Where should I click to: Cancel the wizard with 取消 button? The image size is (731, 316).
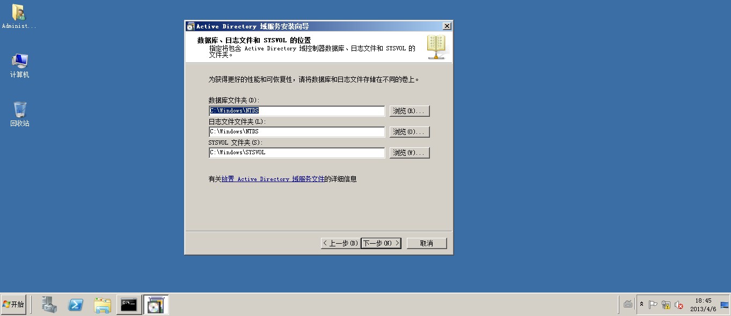tap(427, 243)
